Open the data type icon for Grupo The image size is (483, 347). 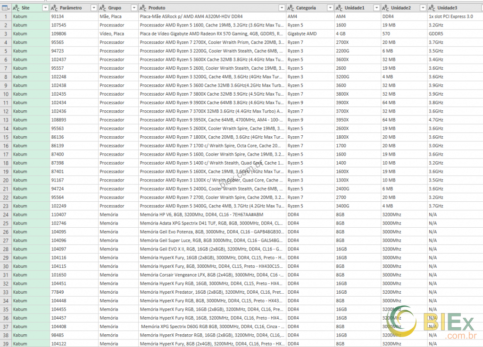(x=102, y=8)
